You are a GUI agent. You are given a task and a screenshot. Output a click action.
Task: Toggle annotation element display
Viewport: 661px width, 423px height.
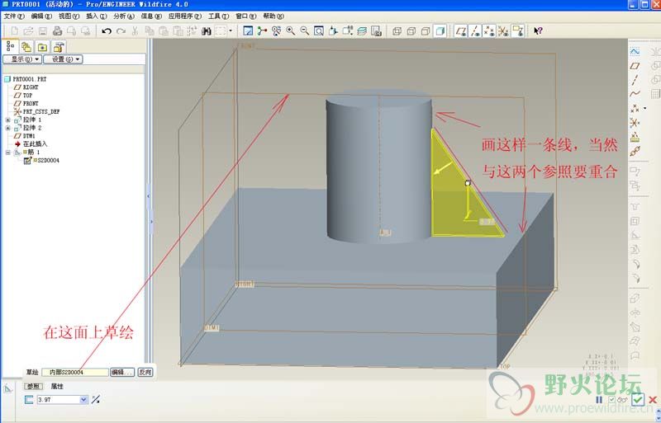click(x=517, y=31)
